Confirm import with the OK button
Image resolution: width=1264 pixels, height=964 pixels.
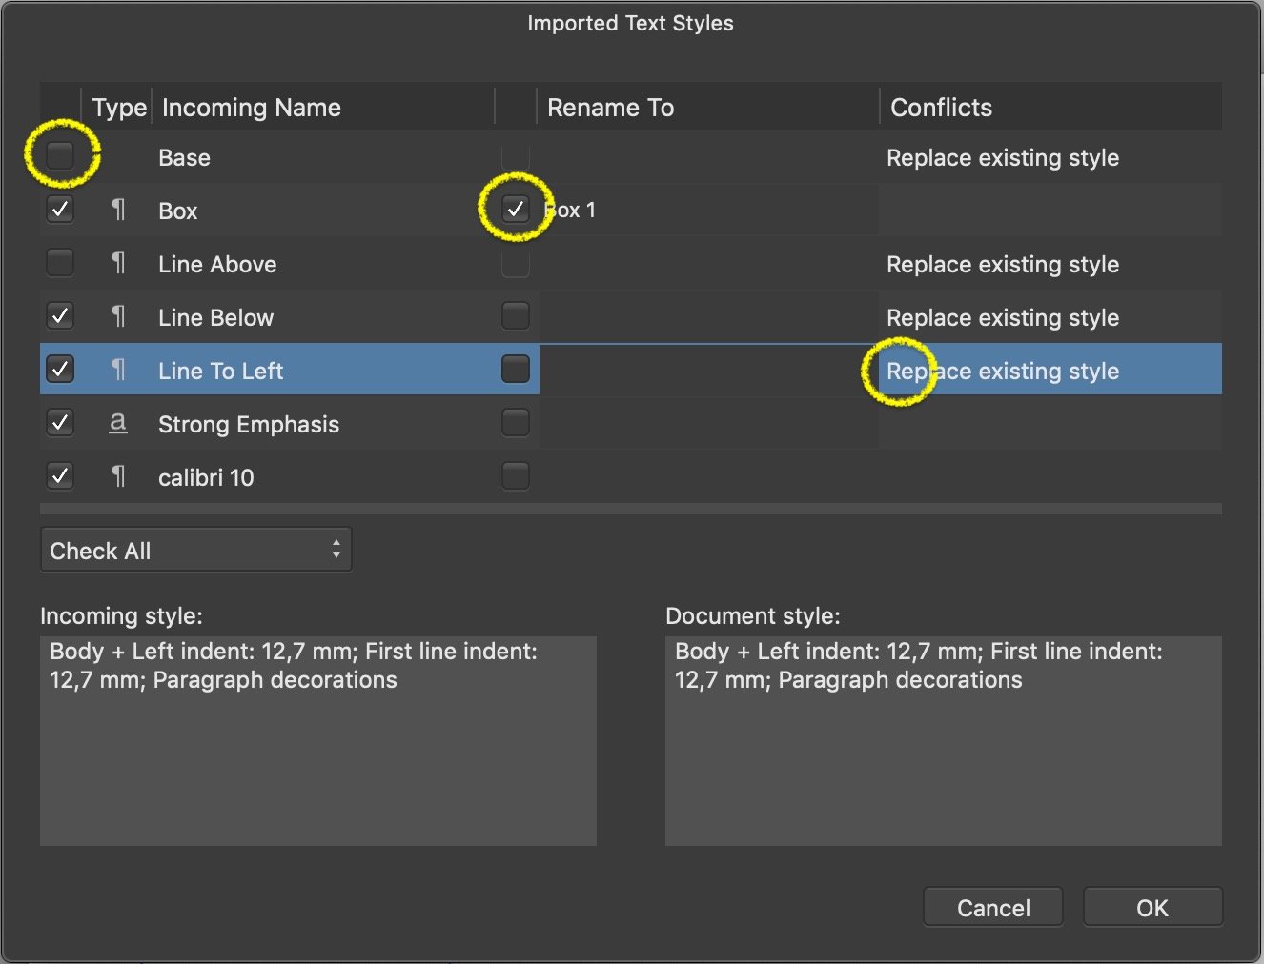point(1152,908)
